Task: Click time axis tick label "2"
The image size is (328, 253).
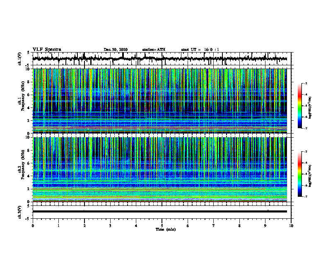Action: coord(84,226)
